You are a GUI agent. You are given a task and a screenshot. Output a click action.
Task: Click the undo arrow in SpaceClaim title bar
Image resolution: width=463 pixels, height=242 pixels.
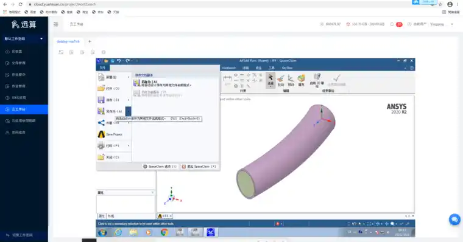click(x=119, y=61)
